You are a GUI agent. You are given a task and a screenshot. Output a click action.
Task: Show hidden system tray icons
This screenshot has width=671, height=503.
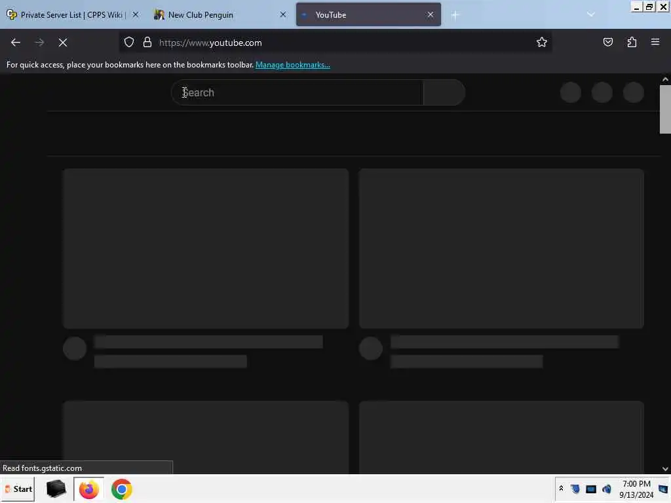(561, 489)
